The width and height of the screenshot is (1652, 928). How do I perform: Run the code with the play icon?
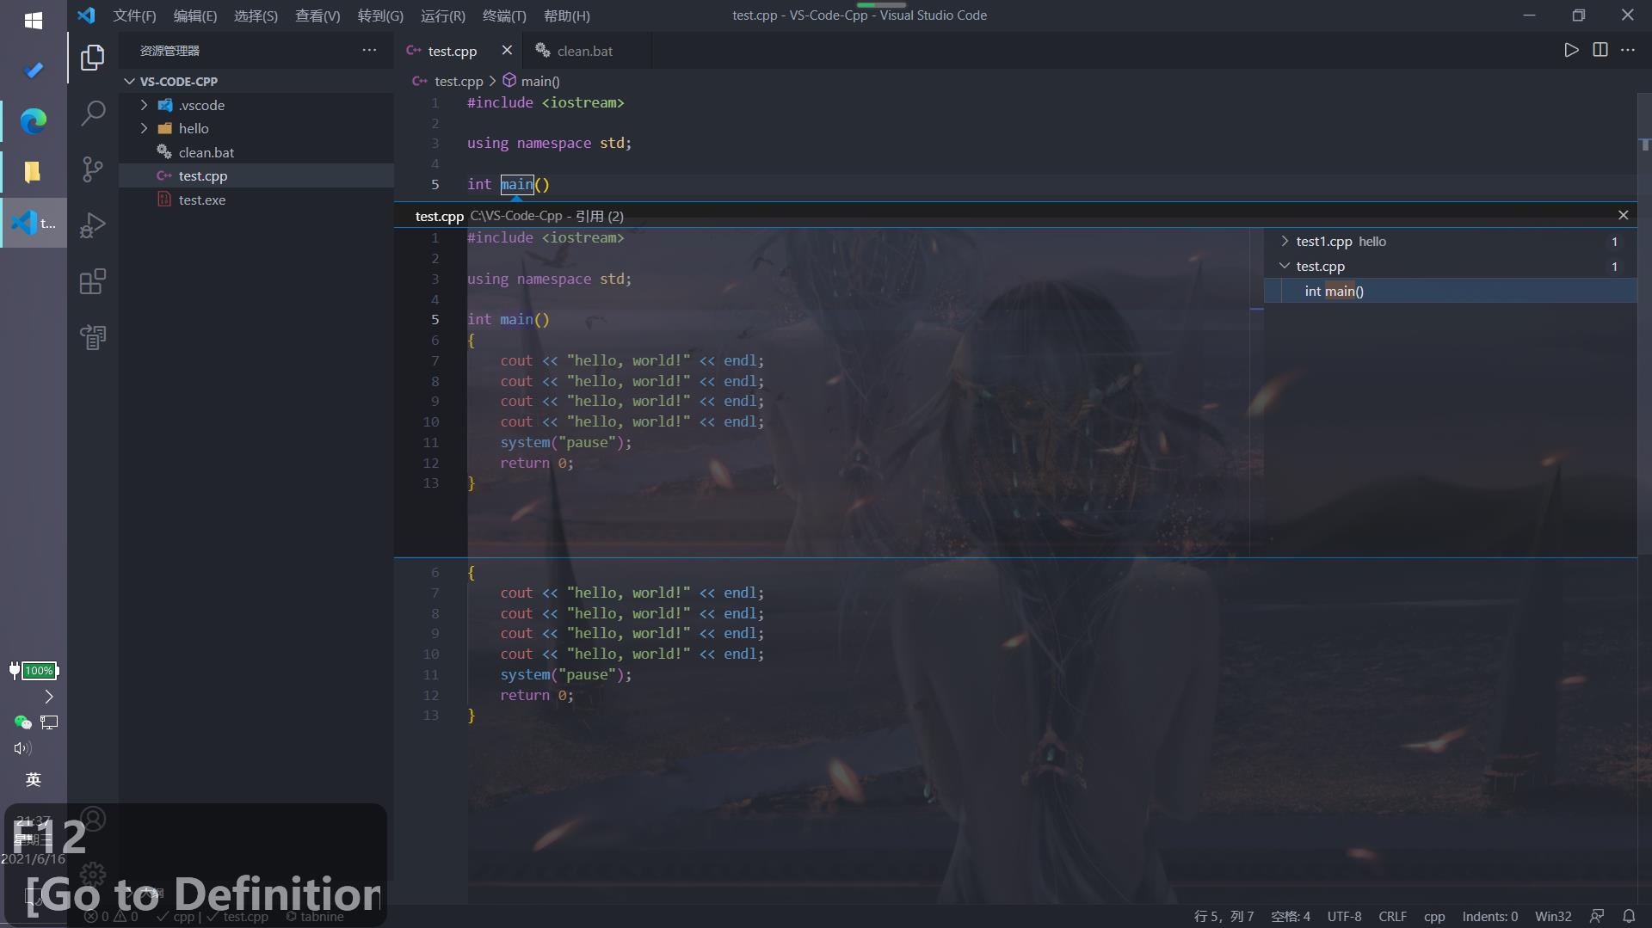point(1571,50)
